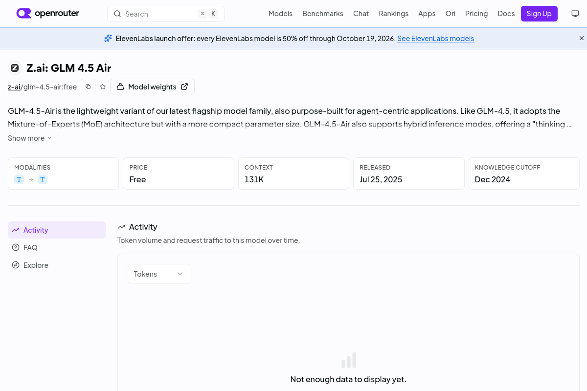Viewport: 587px width, 391px height.
Task: Click the text output modality icon
Action: [43, 179]
